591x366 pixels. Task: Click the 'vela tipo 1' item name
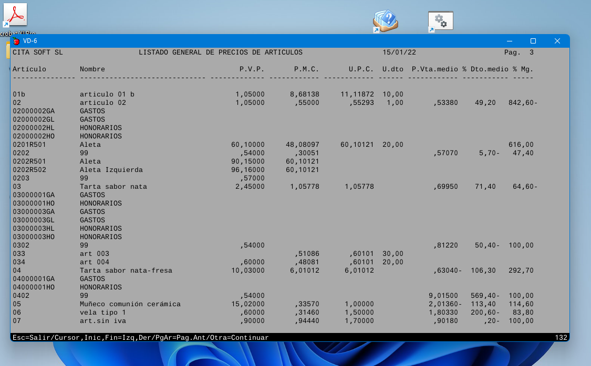click(102, 313)
